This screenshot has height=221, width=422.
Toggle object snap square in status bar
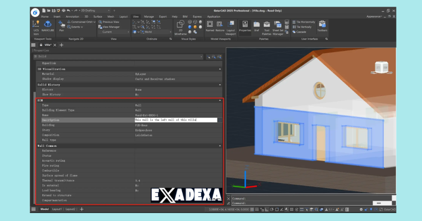click(277, 209)
